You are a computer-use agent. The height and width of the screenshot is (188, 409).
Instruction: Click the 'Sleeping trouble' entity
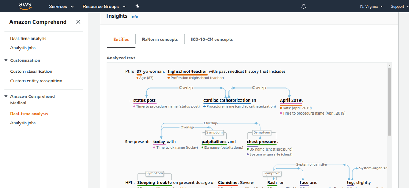pyautogui.click(x=154, y=182)
